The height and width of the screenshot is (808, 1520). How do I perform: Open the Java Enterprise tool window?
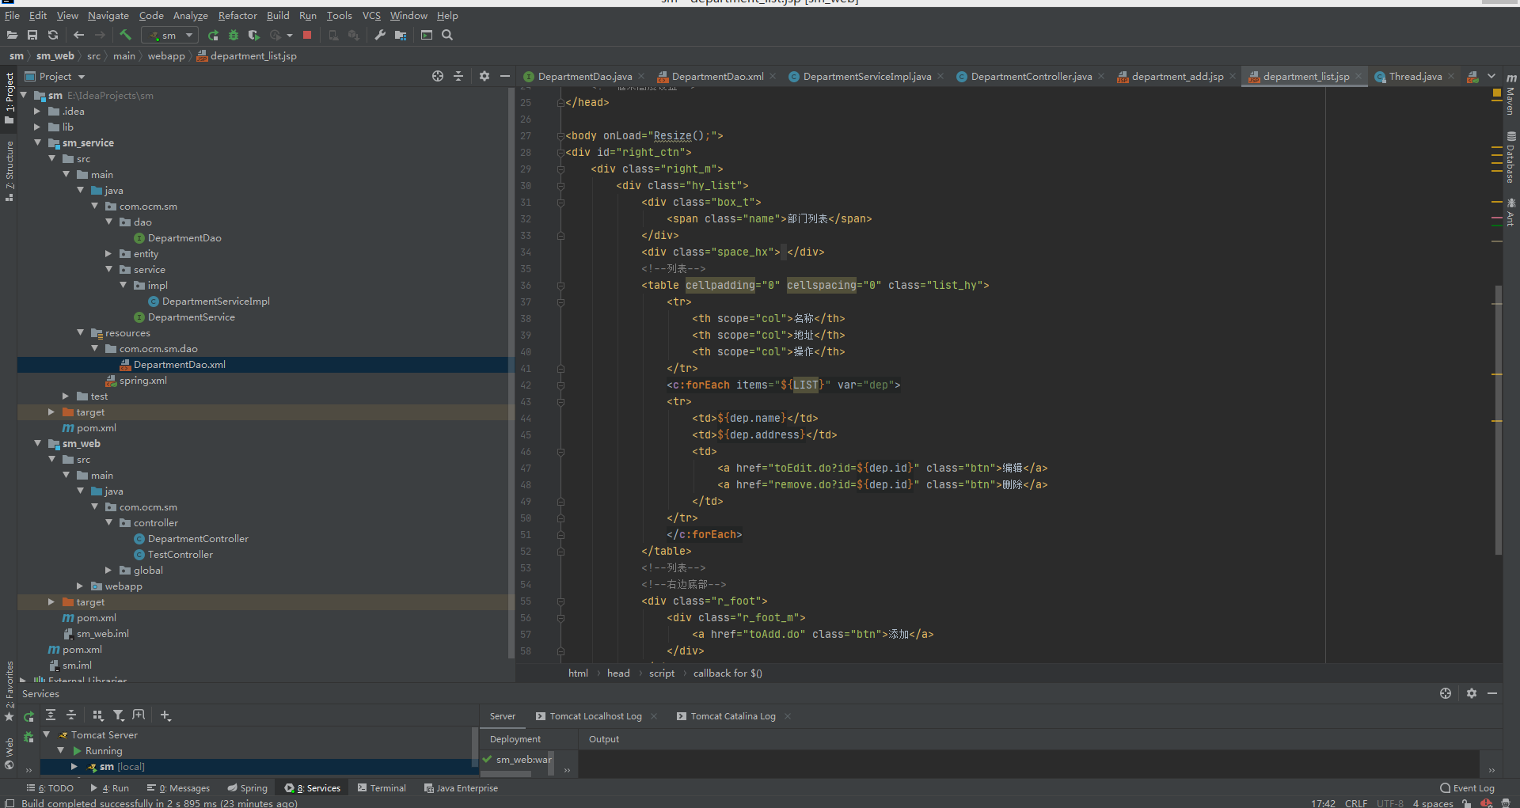(x=461, y=787)
